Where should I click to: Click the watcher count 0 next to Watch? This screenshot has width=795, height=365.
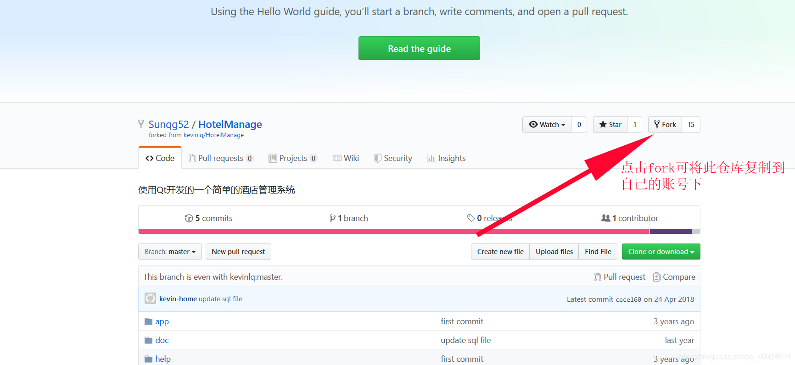pyautogui.click(x=579, y=125)
